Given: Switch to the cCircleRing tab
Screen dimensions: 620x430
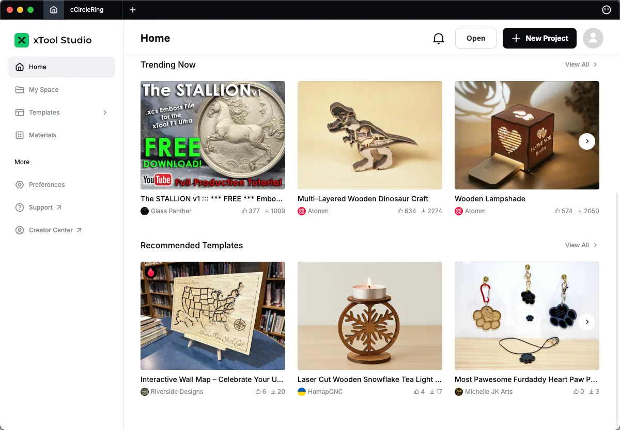Looking at the screenshot, I should click(87, 10).
